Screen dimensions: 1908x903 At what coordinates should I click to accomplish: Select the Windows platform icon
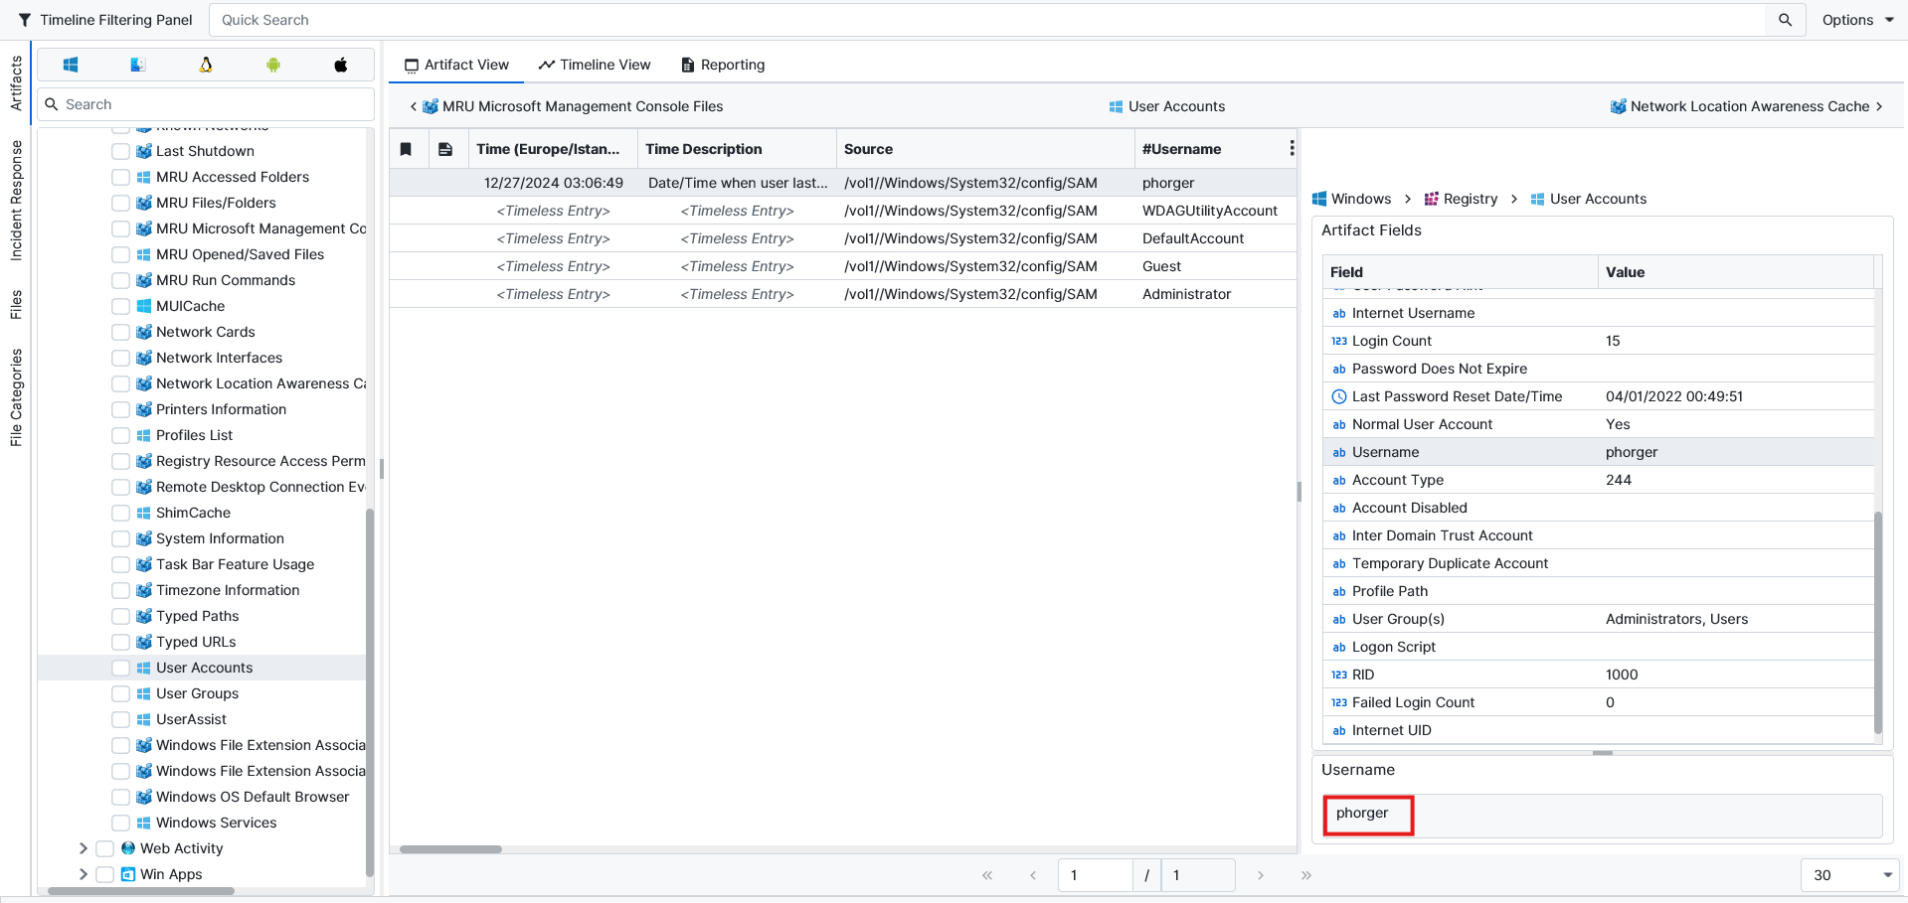pyautogui.click(x=71, y=65)
